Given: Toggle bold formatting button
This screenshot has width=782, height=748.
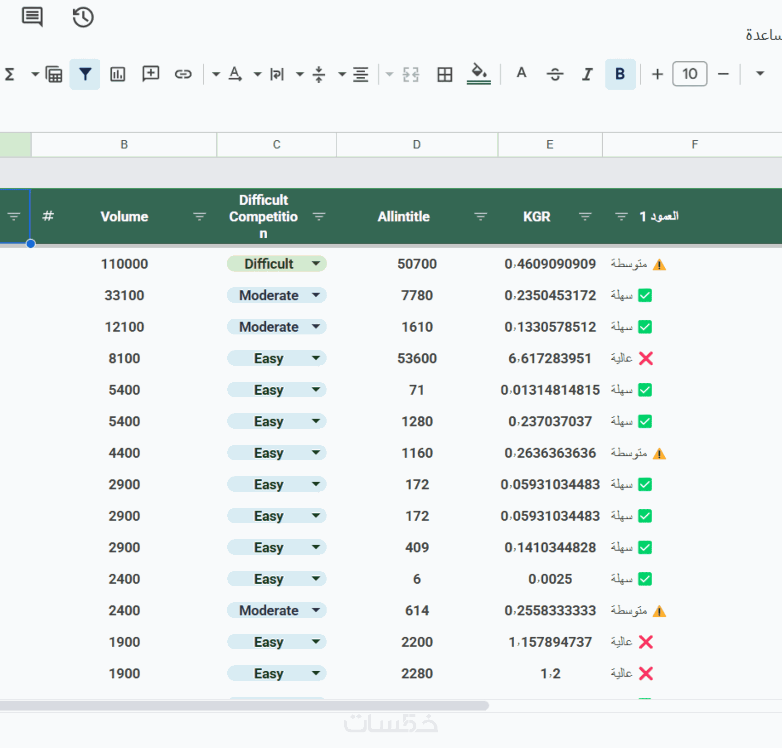Looking at the screenshot, I should tap(620, 74).
